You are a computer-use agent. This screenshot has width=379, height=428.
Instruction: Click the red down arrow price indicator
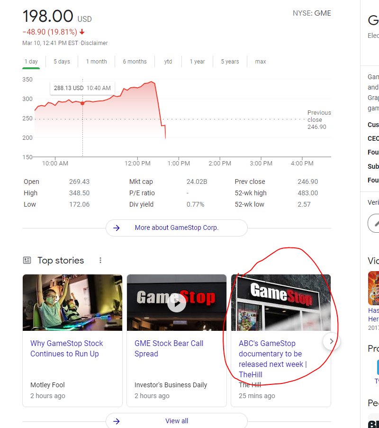coord(82,32)
